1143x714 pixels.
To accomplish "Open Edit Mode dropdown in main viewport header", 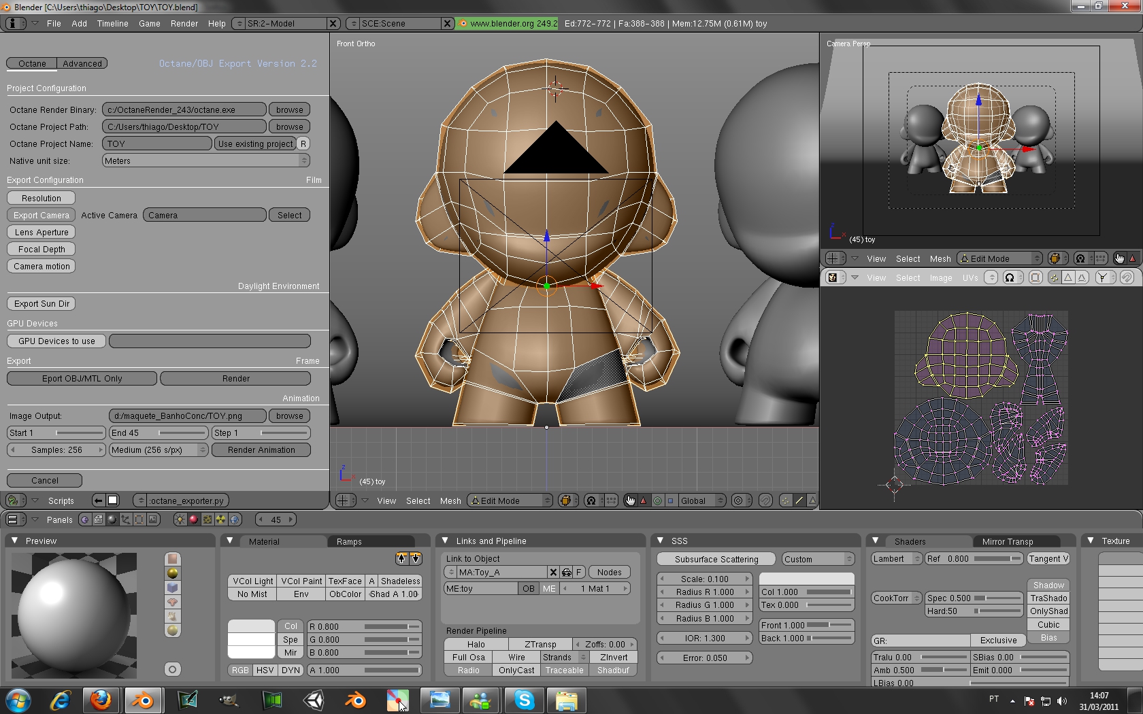I will [510, 501].
